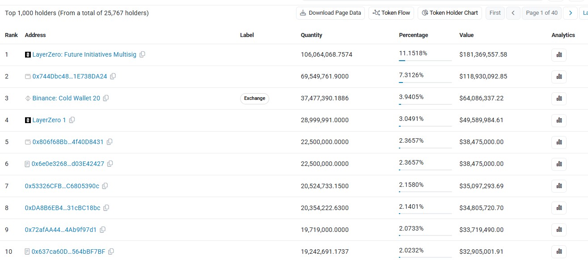Open analytics for 0x6e0e3268…d03E42427 row
Viewport: 588px width, 260px height.
(x=559, y=164)
